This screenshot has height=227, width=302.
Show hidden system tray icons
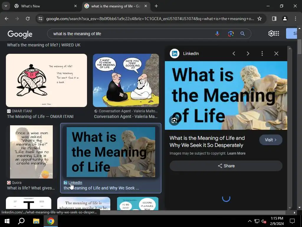(250, 221)
